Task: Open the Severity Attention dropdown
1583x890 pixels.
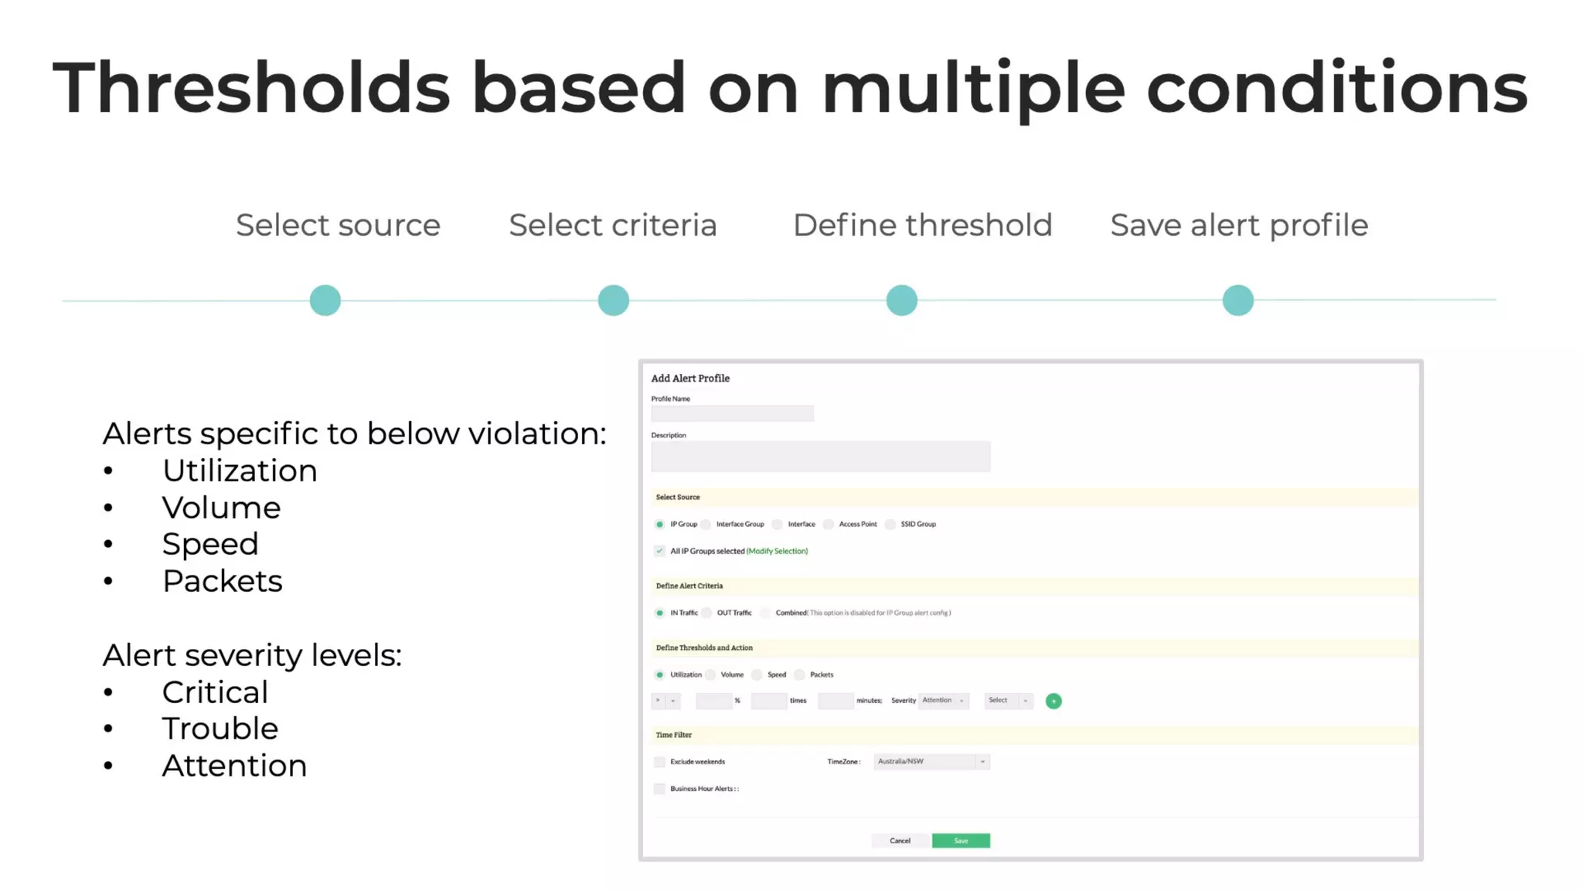Action: (x=944, y=701)
